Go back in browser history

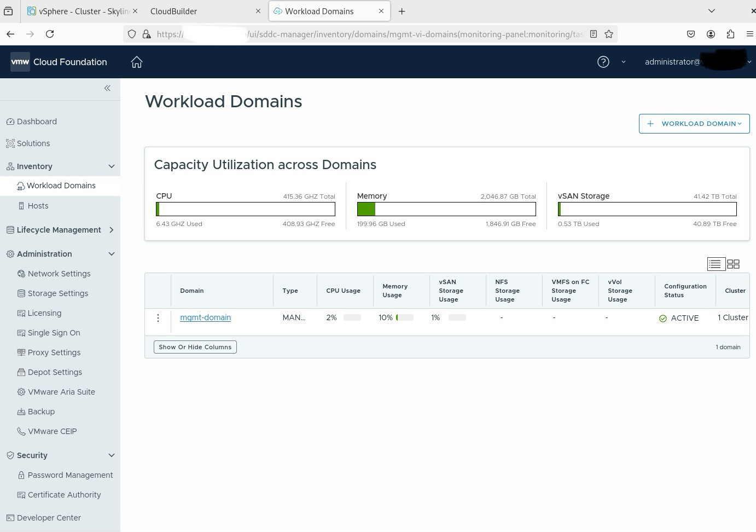click(x=10, y=34)
